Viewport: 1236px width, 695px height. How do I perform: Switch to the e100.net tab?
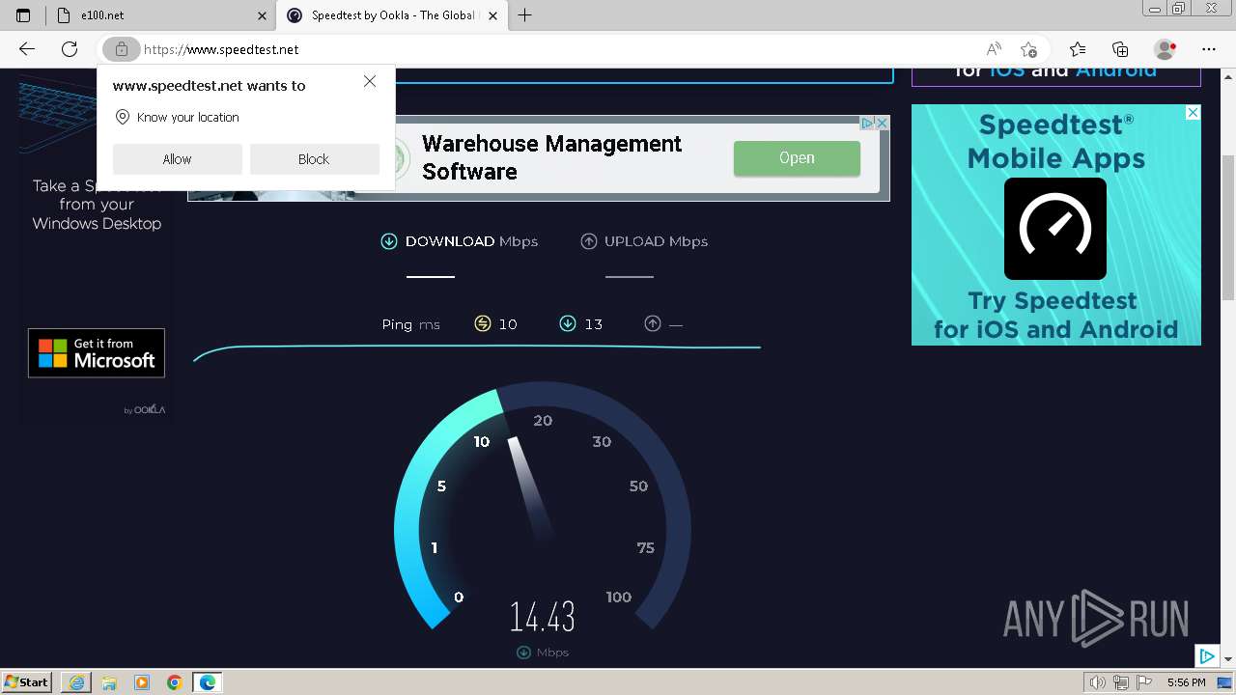(x=161, y=15)
